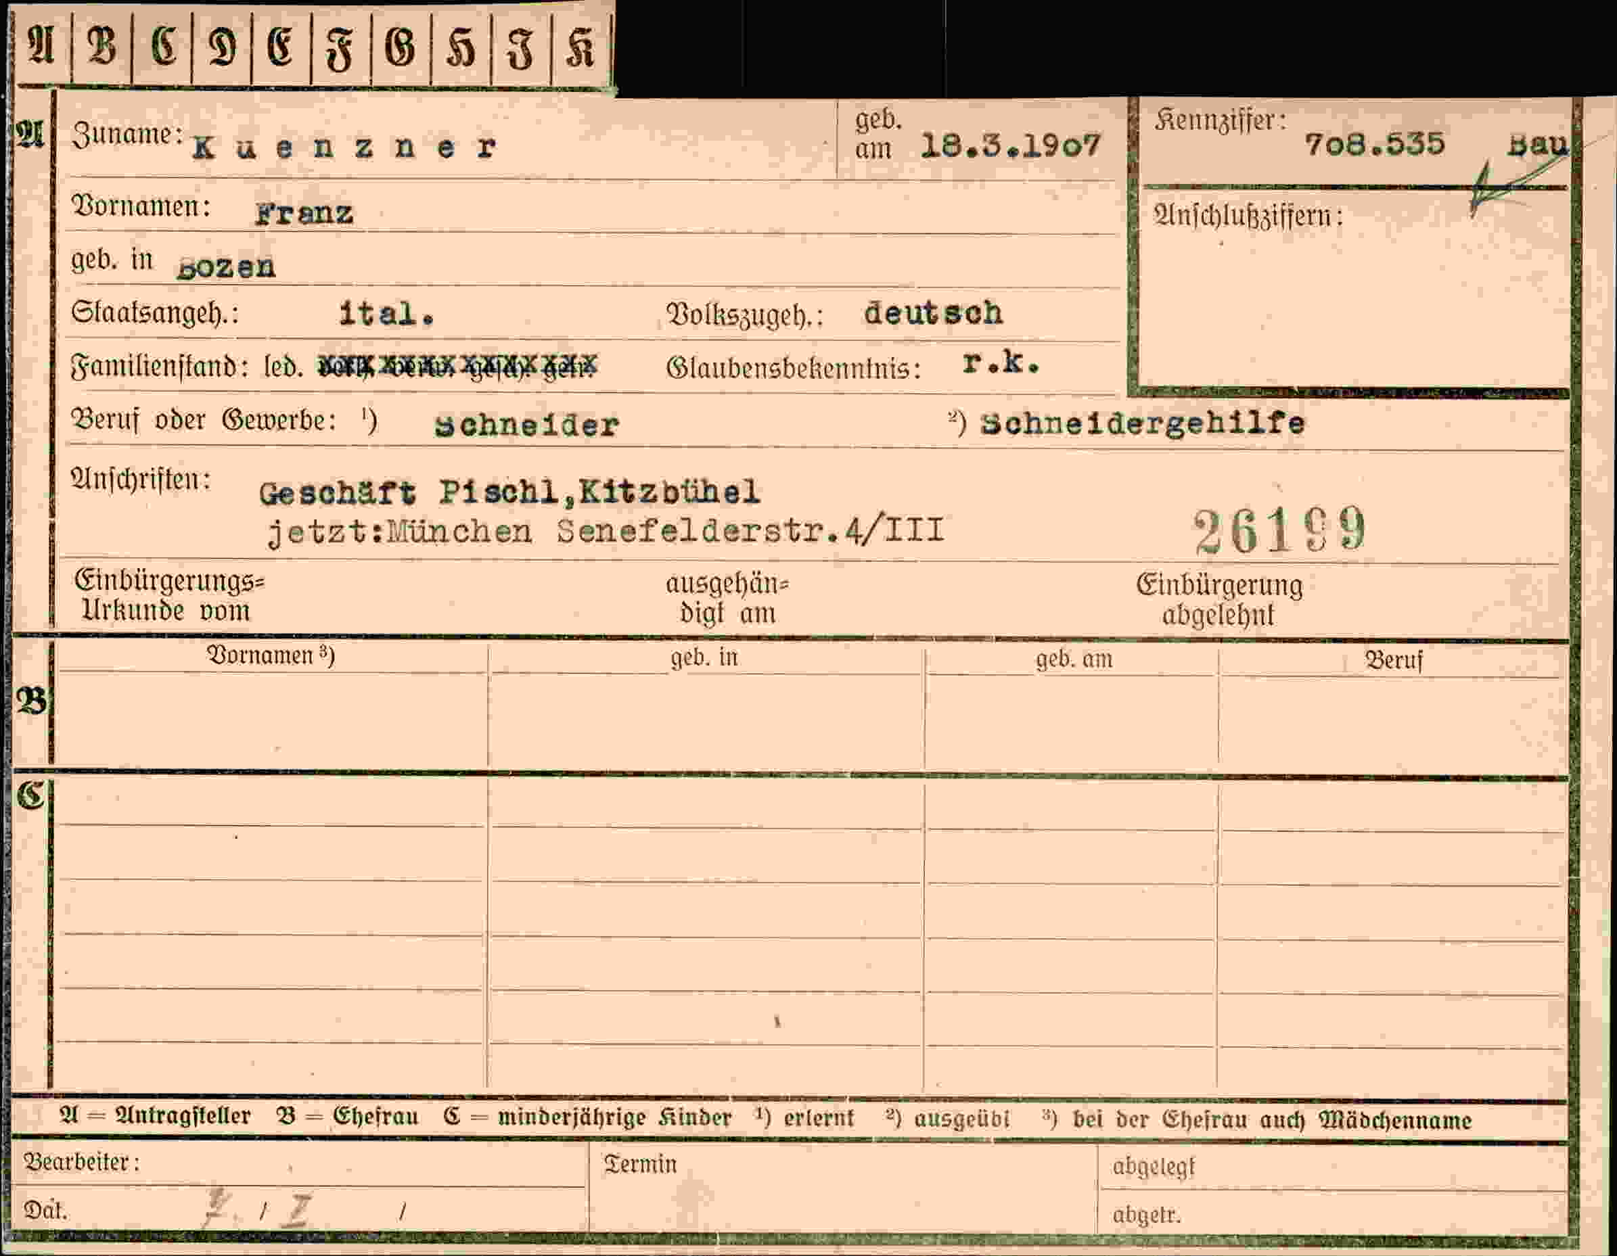Click the 'Anschlußziffern:' label
This screenshot has width=1617, height=1256.
pos(1248,216)
